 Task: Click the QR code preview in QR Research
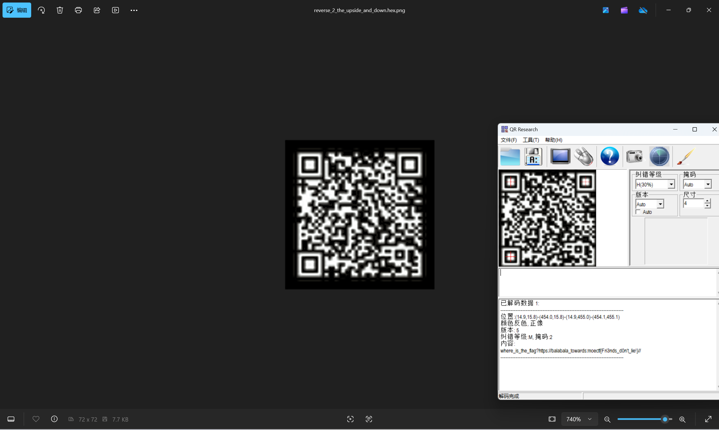pos(547,218)
